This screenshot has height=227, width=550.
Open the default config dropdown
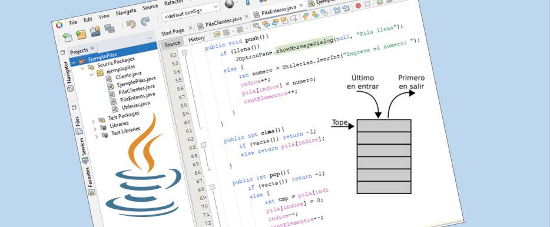pyautogui.click(x=190, y=12)
